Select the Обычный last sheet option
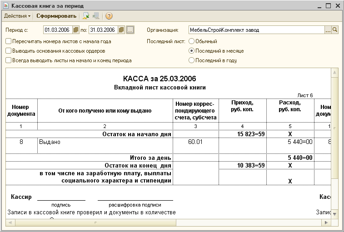The height and width of the screenshot is (232, 344). coord(191,41)
